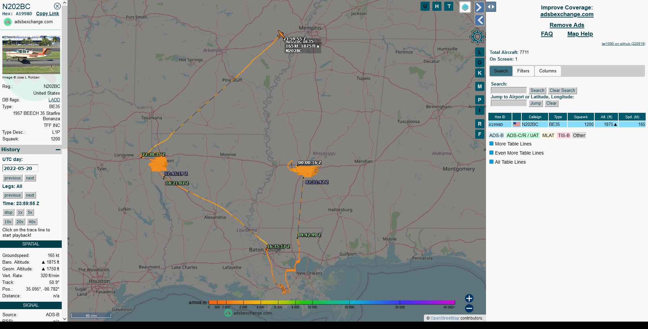Click the Search button
Viewport: 648px width, 329px height.
tap(537, 91)
